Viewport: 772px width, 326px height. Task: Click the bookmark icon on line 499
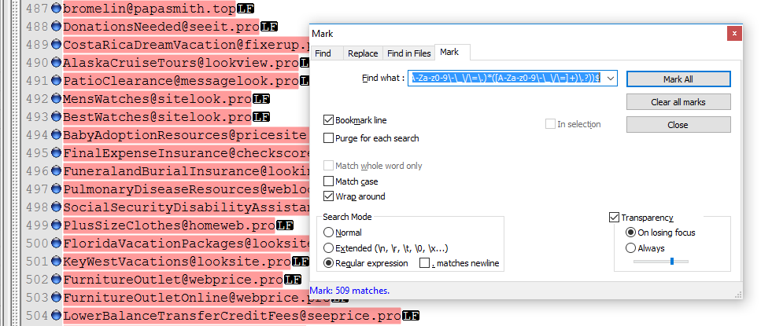(x=57, y=225)
